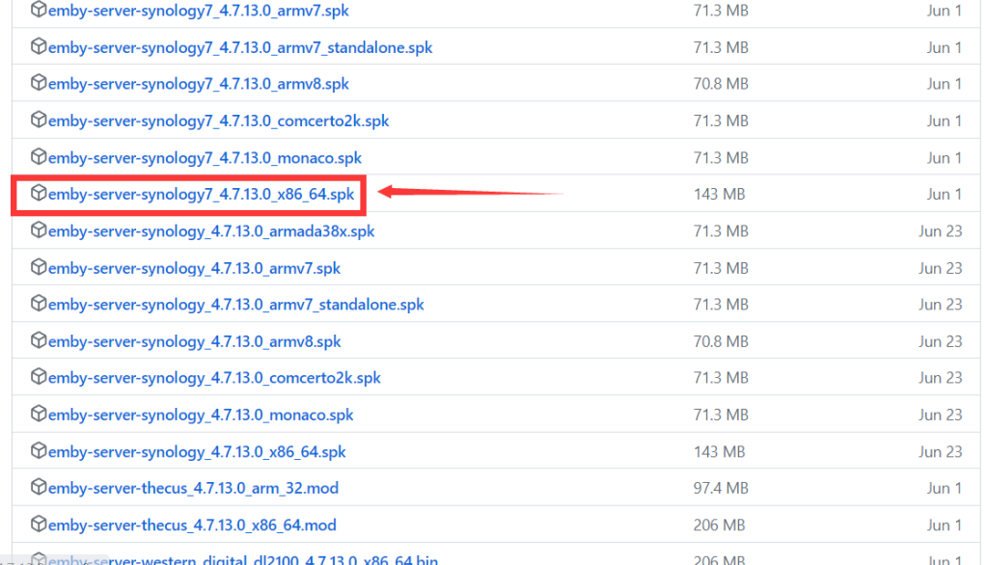Click package icon beside synology_4.7.13.0_monaco.spk
The width and height of the screenshot is (988, 565).
39,414
